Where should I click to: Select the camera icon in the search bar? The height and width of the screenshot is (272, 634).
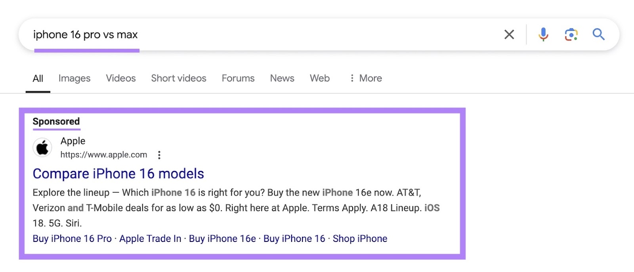[571, 34]
